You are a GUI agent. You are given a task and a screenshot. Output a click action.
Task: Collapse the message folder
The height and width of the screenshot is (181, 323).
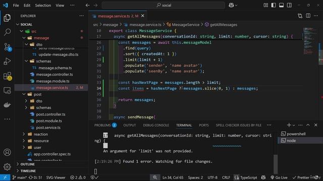24,38
